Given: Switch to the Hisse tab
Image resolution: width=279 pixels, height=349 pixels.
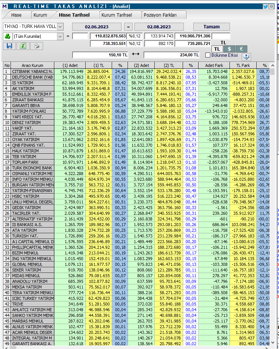Looking at the screenshot, I should [x=16, y=15].
